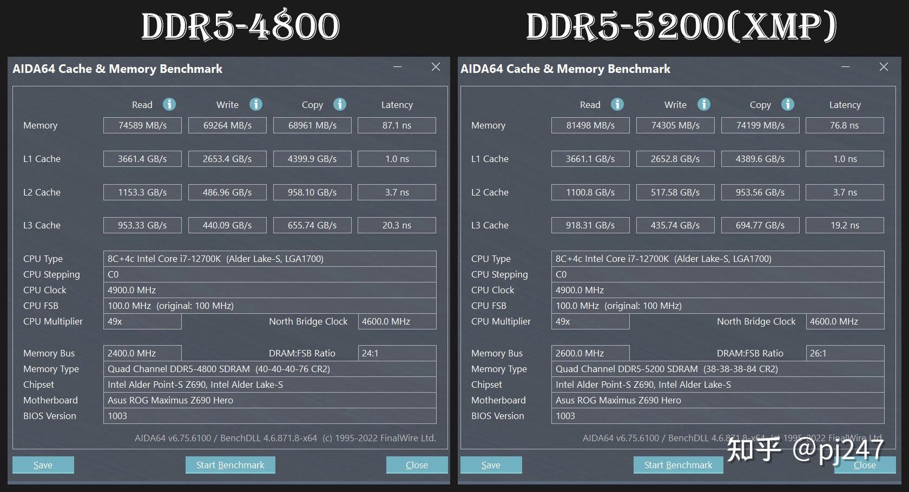The height and width of the screenshot is (492, 909).
Task: Click the BIOS Version 1003 field
Action: coord(270,416)
